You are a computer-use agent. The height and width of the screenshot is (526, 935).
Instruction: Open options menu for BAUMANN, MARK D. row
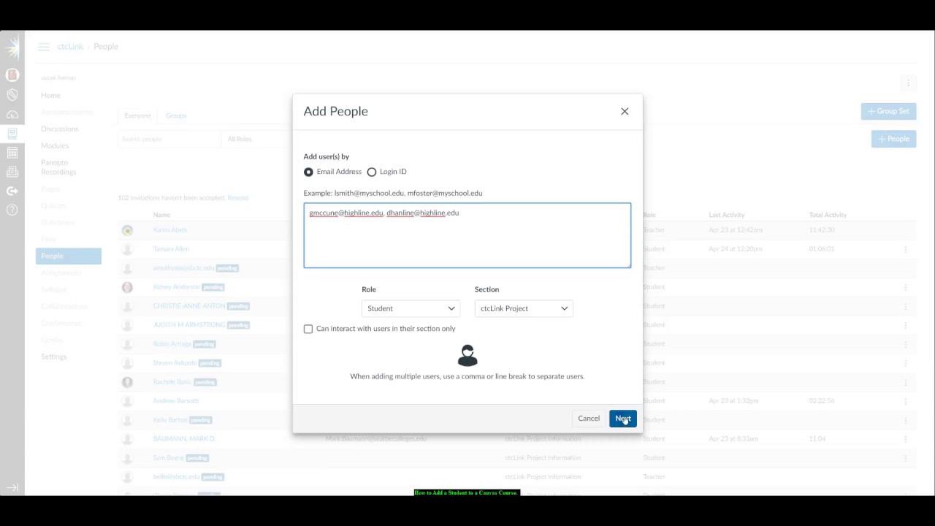tap(906, 439)
